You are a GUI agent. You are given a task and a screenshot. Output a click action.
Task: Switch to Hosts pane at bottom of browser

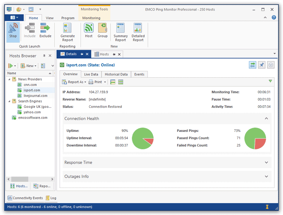click(x=19, y=186)
